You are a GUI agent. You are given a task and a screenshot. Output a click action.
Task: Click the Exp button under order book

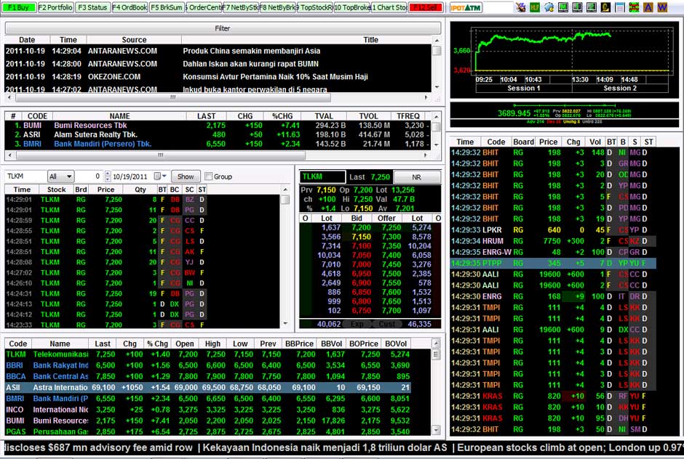click(x=357, y=324)
